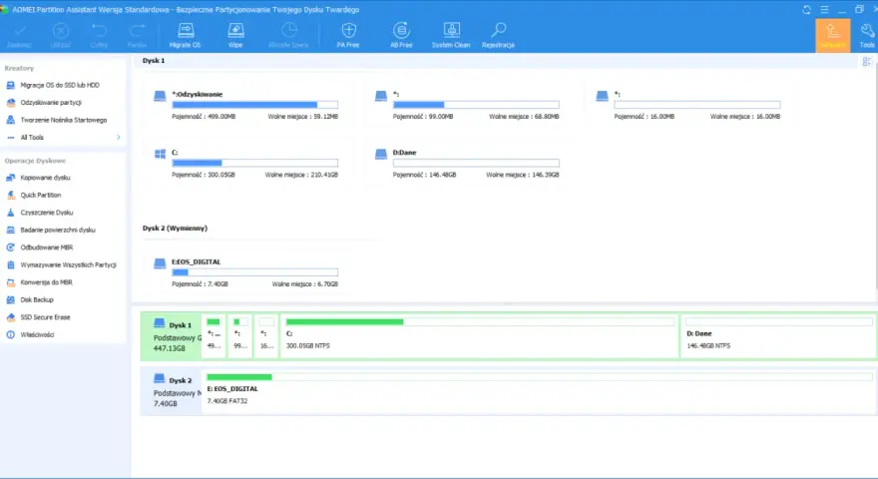Select Konwersja do MBR operation
878x479 pixels.
click(47, 282)
